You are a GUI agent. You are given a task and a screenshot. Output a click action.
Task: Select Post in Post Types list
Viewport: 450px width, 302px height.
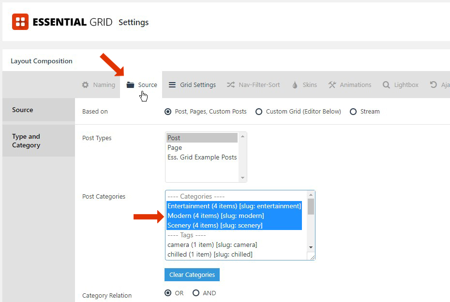[202, 138]
